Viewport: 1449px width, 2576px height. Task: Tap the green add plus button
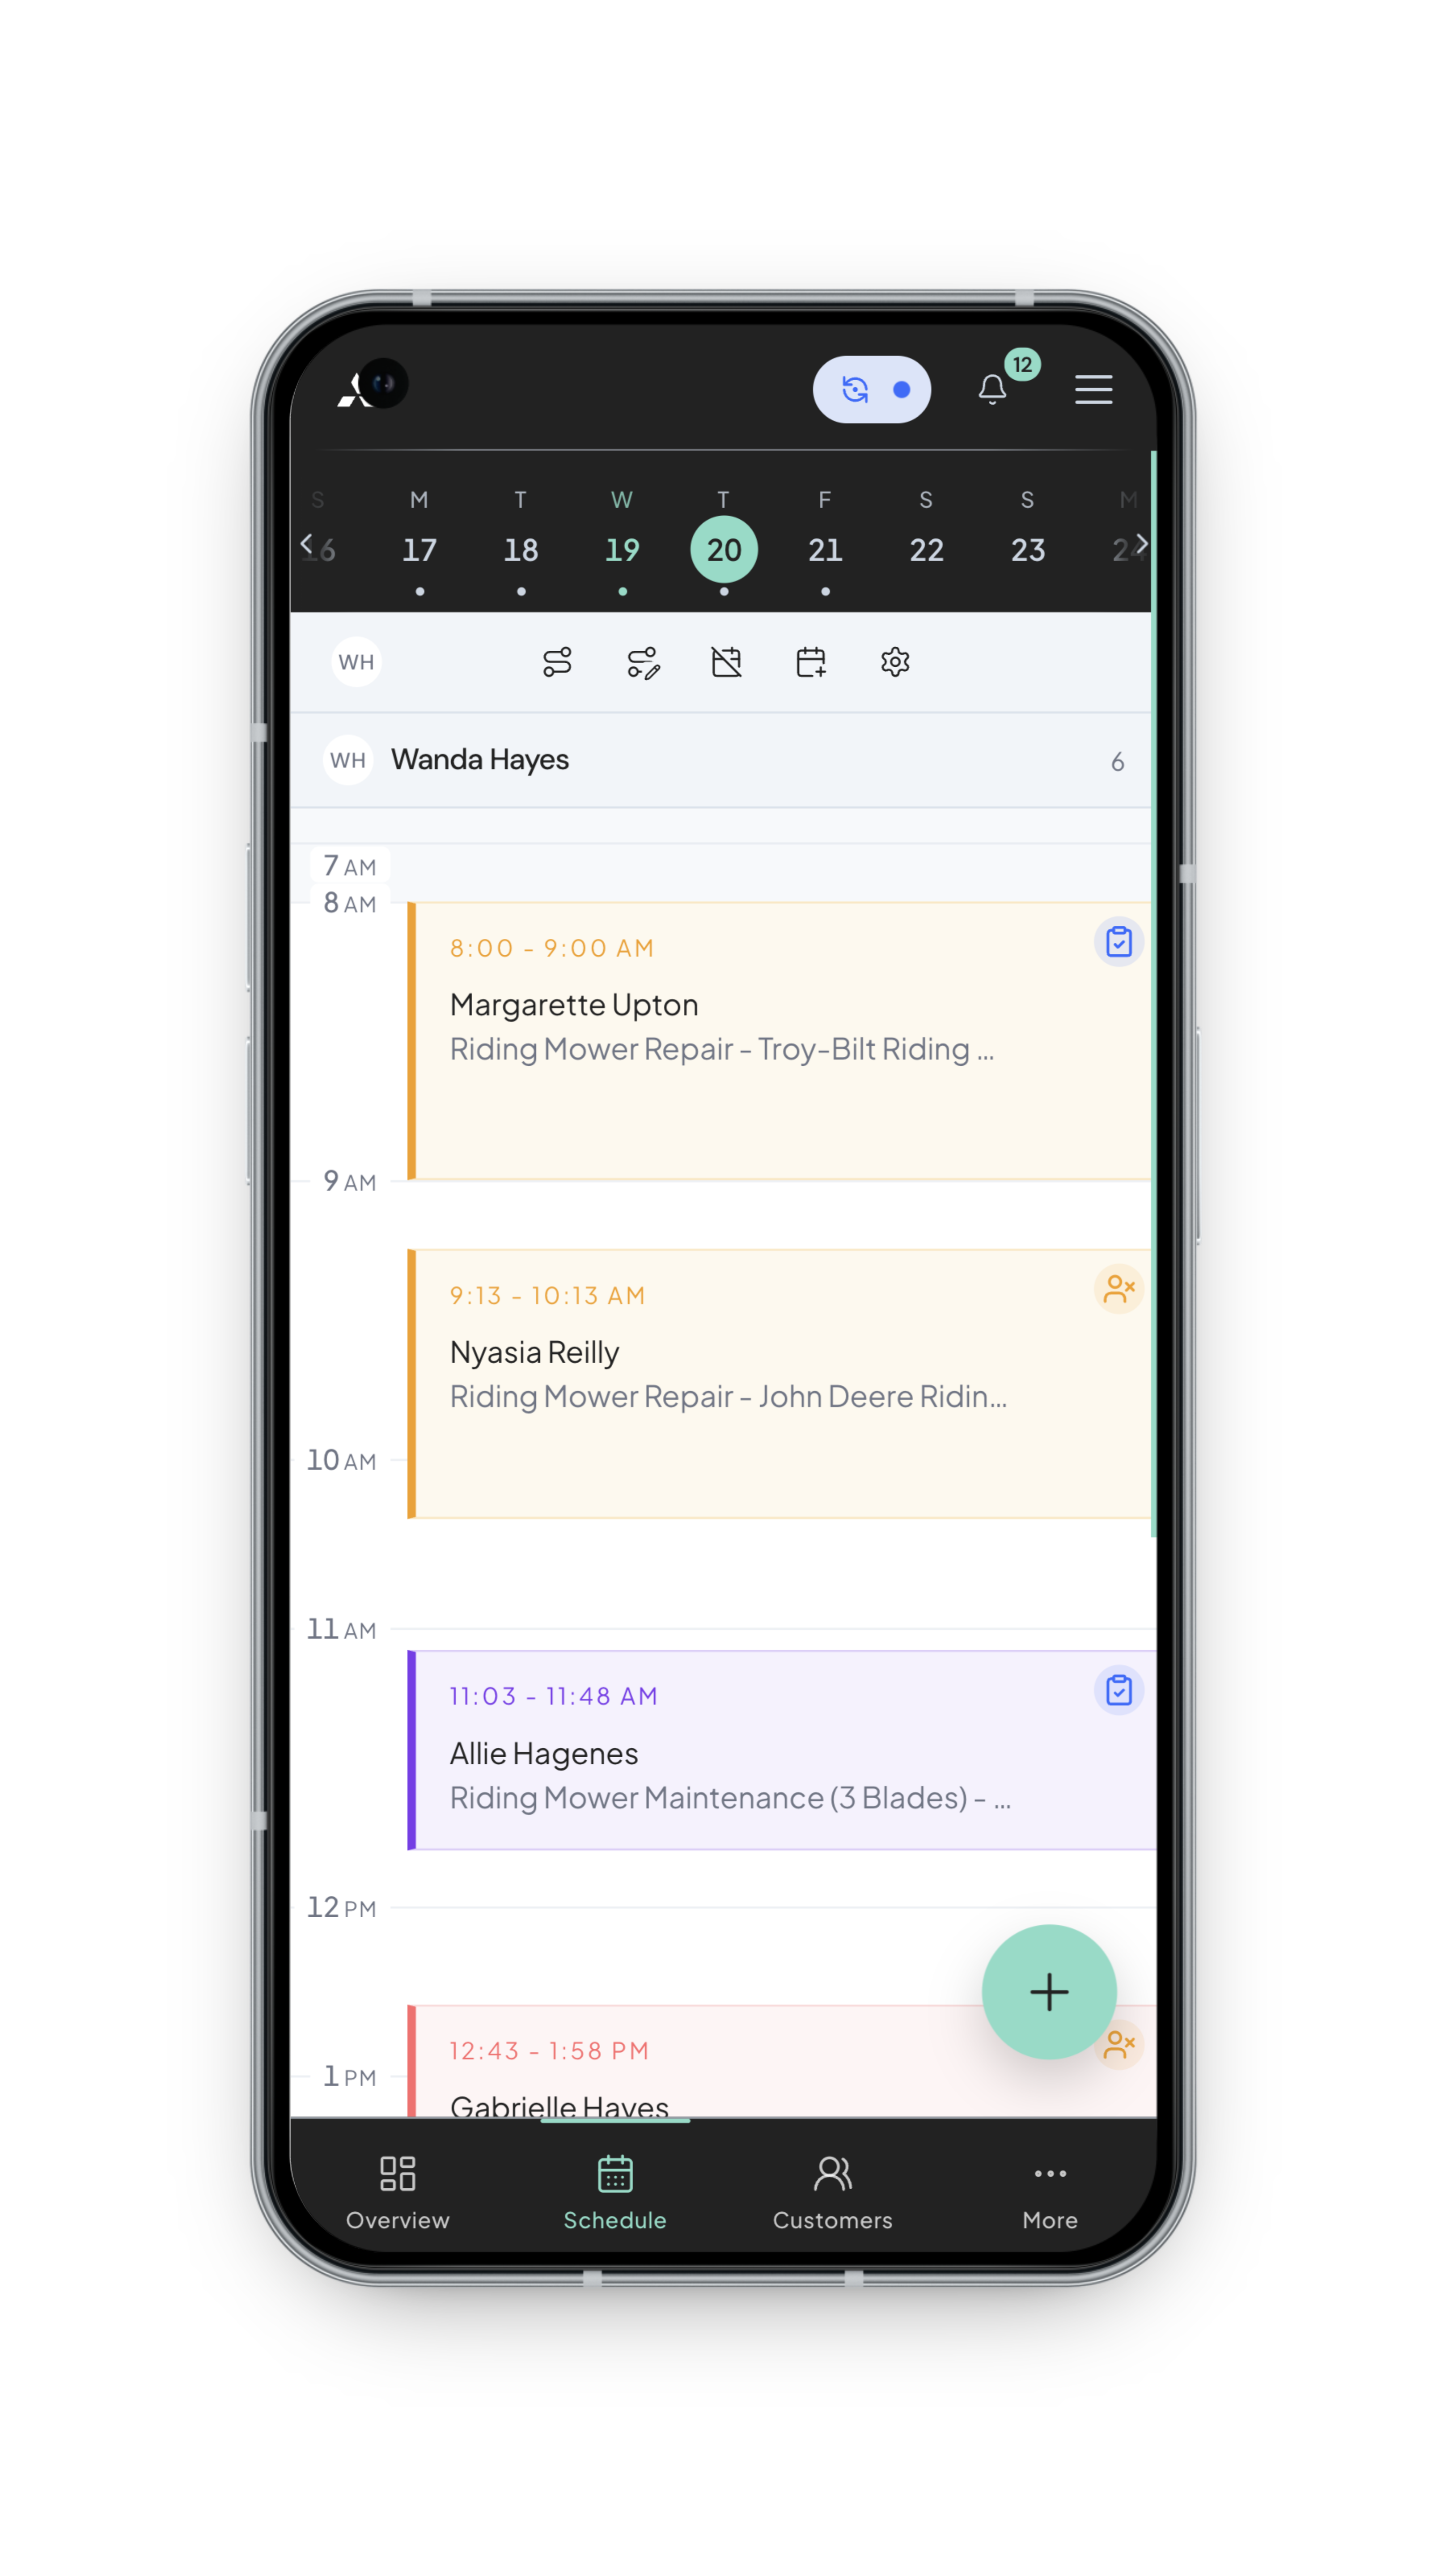[x=1049, y=1992]
